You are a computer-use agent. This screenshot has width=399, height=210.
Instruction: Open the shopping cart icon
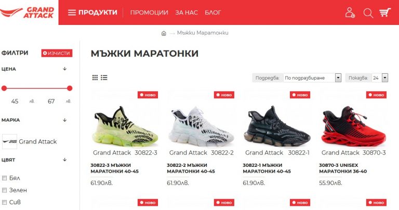(x=385, y=12)
